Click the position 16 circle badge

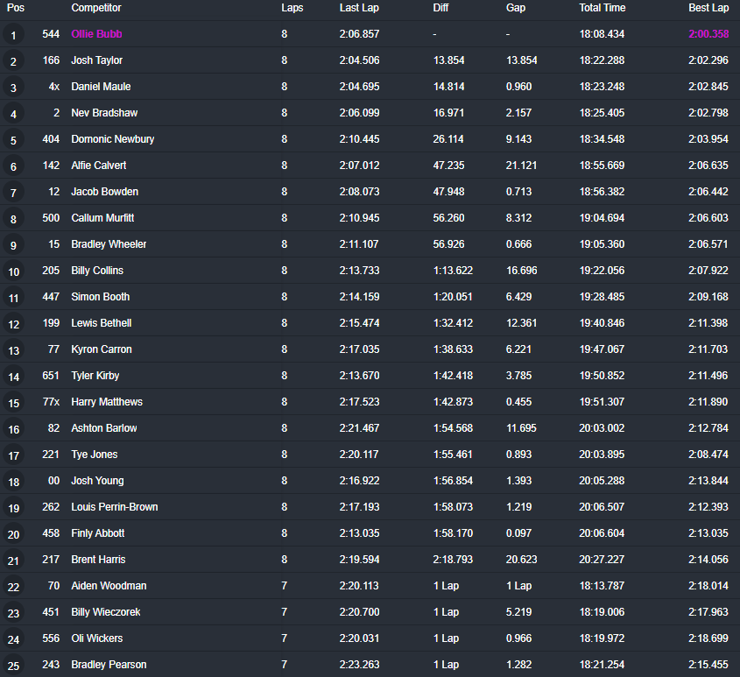click(13, 429)
